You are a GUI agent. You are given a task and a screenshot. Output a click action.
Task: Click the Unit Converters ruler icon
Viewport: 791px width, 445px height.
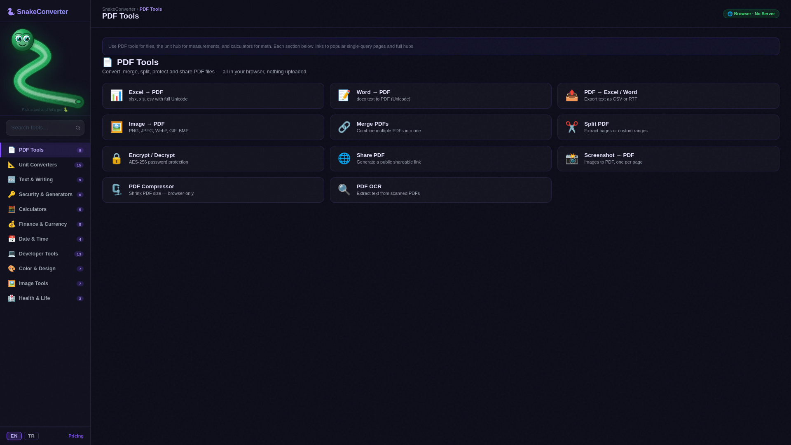[12, 165]
